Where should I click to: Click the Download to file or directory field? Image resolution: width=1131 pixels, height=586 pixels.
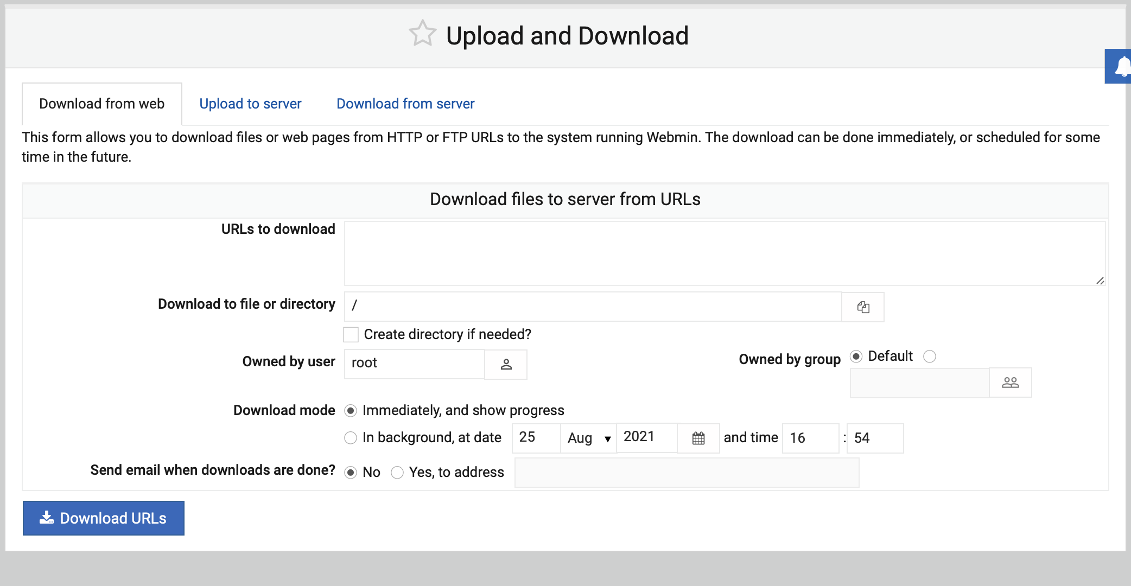pos(593,307)
